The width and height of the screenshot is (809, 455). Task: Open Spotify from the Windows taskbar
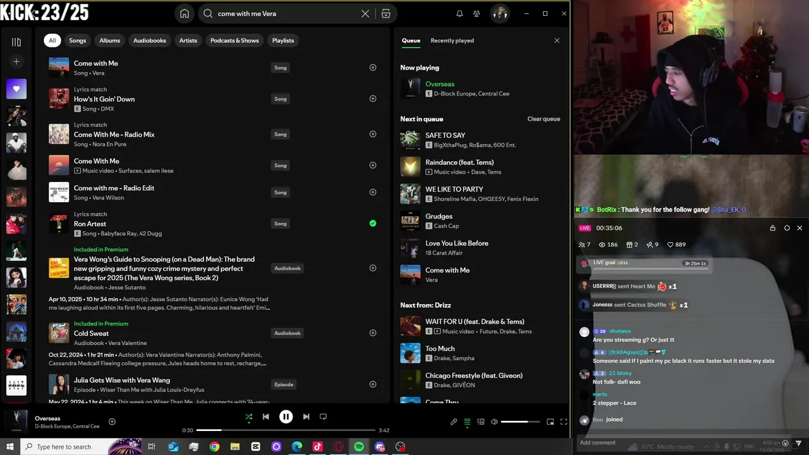[359, 447]
